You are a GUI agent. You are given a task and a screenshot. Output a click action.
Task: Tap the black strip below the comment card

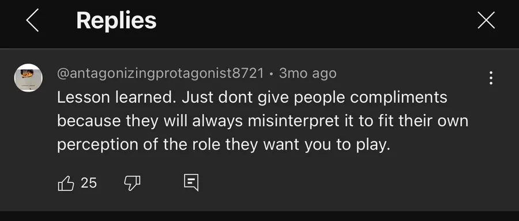(x=259, y=216)
